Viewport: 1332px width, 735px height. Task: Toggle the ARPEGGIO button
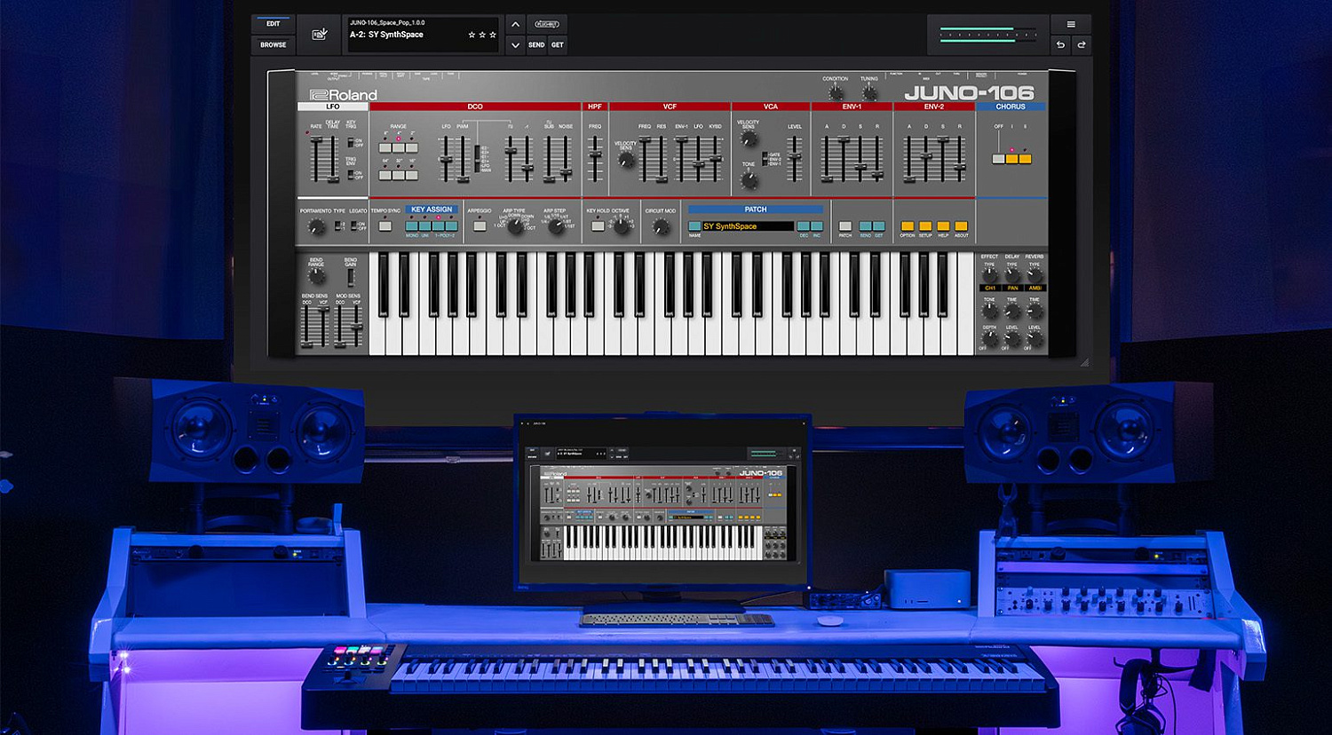480,225
